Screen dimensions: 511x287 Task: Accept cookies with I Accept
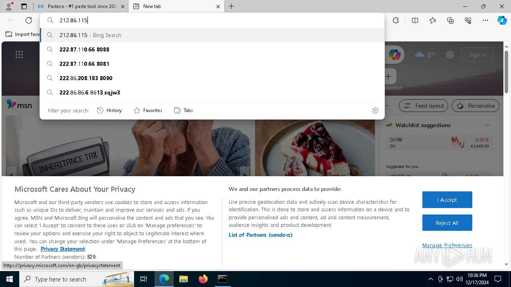447,200
